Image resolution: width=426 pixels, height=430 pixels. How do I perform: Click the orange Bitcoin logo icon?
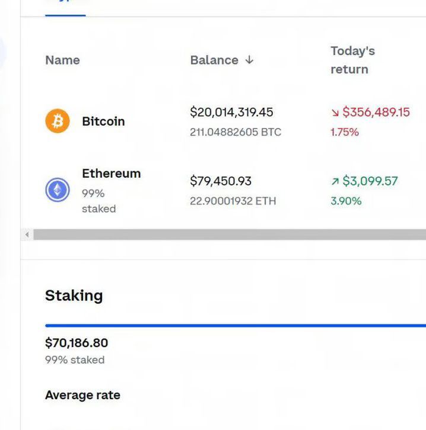(58, 121)
